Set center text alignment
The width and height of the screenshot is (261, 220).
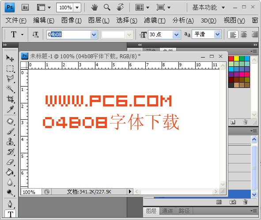click(244, 34)
